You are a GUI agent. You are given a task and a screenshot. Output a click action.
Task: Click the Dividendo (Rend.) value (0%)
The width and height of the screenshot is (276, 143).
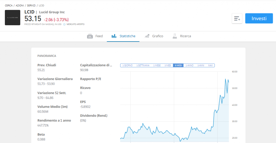pos(83,120)
